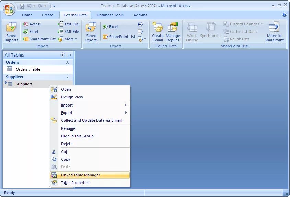The height and width of the screenshot is (197, 290).
Task: Import an XML File
Action: point(68,32)
